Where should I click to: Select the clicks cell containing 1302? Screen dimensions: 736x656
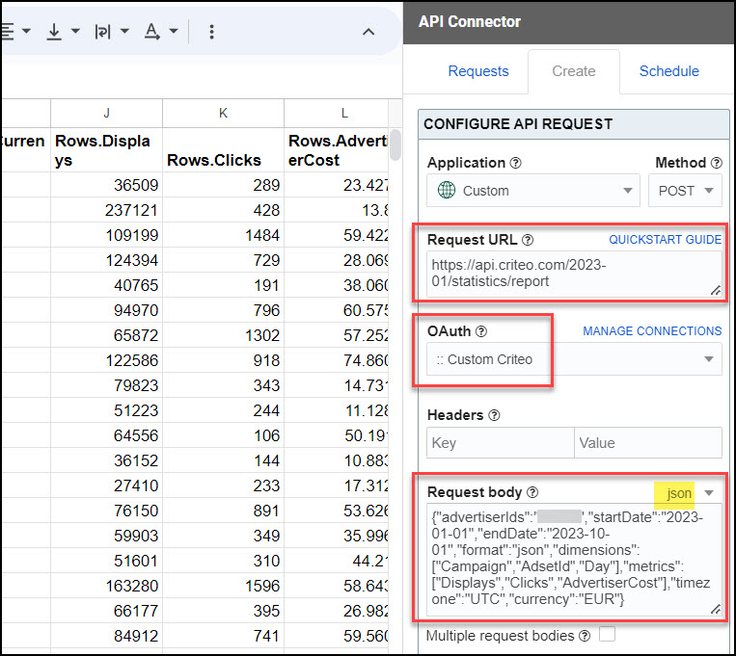point(223,335)
